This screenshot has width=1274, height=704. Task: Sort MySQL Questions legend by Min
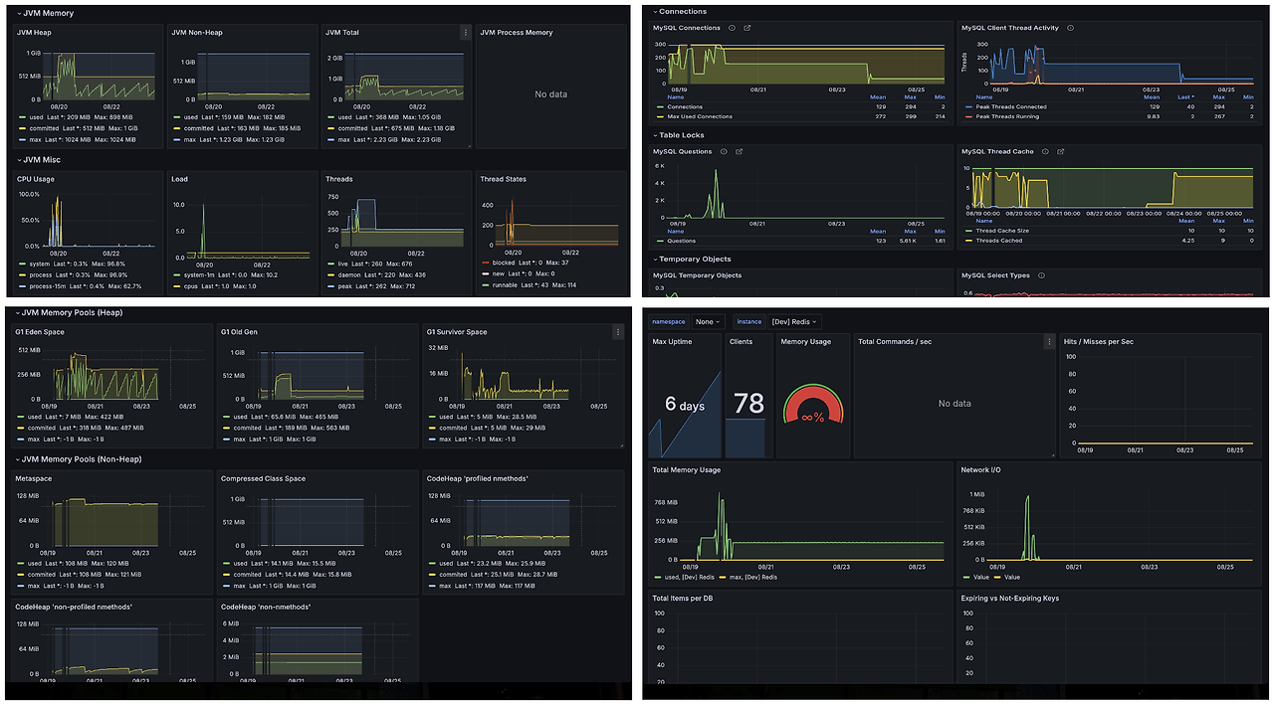(941, 232)
